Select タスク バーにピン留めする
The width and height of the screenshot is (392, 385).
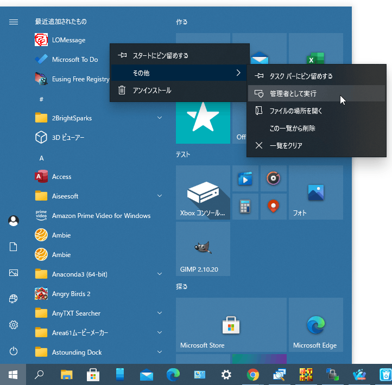316,76
